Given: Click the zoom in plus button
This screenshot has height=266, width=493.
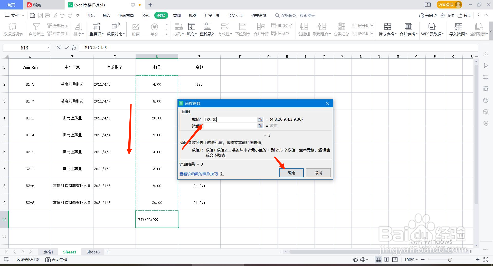Looking at the screenshot, I should 478,260.
